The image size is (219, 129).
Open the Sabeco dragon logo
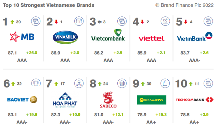click(108, 99)
